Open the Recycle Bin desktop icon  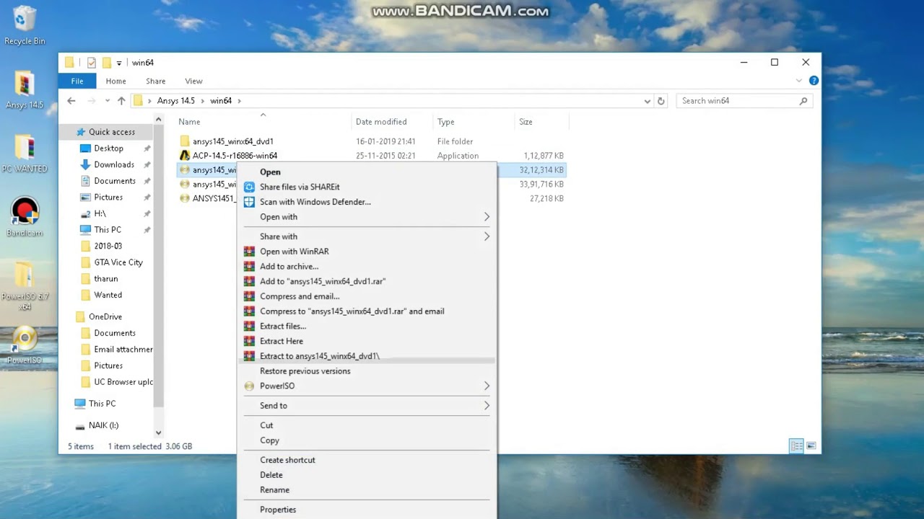(25, 25)
